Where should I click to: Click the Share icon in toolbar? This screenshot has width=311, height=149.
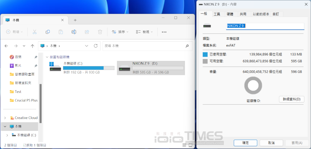(87, 32)
